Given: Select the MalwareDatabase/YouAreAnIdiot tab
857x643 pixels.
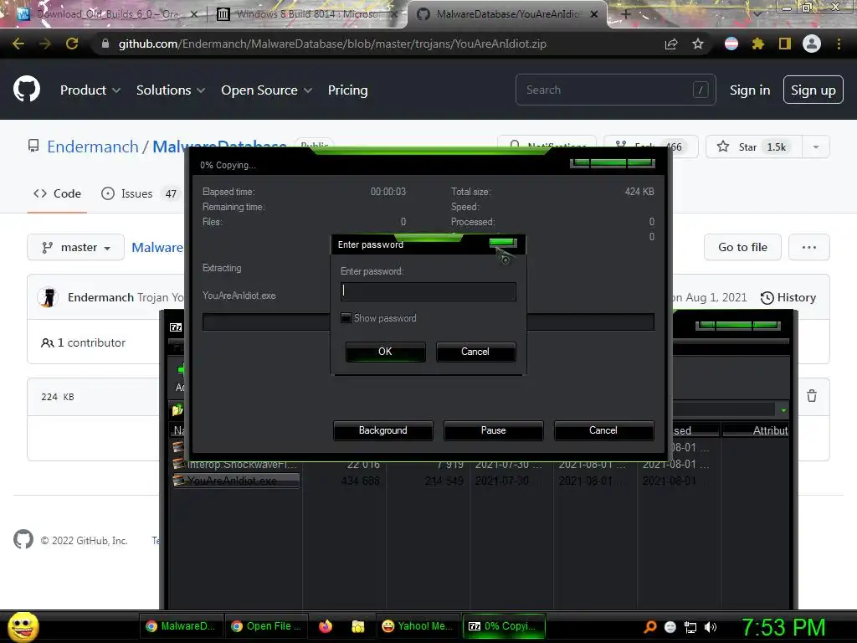Looking at the screenshot, I should point(507,14).
